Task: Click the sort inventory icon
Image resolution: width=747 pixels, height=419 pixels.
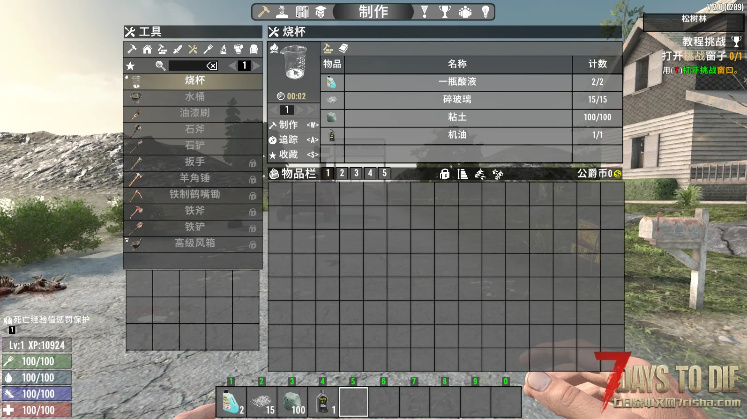Action: tap(463, 174)
